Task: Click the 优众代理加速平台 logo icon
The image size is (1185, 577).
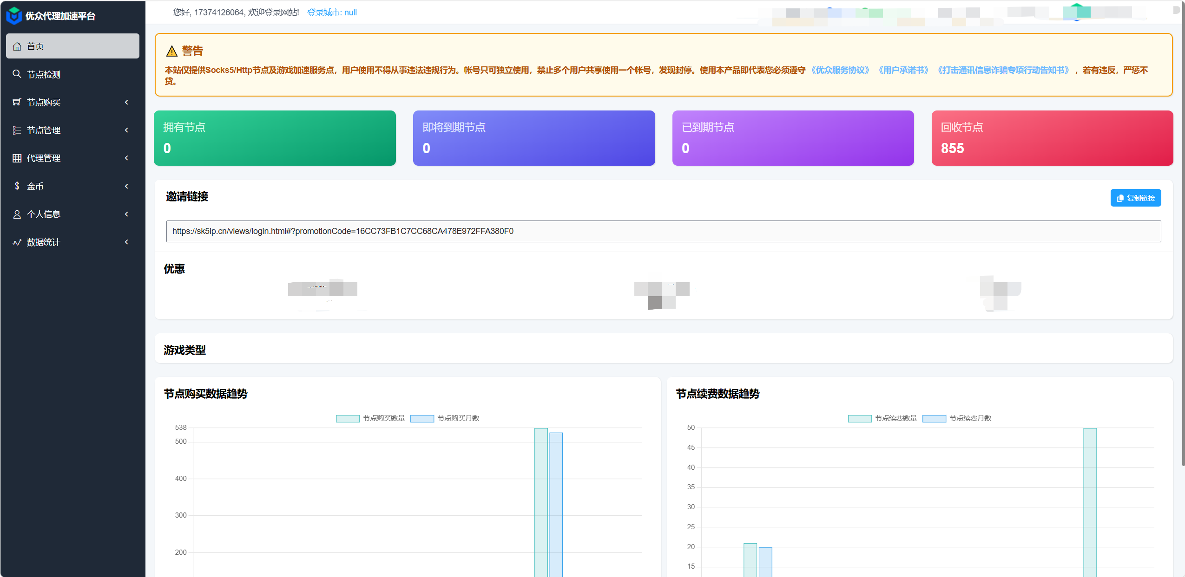Action: coord(14,16)
